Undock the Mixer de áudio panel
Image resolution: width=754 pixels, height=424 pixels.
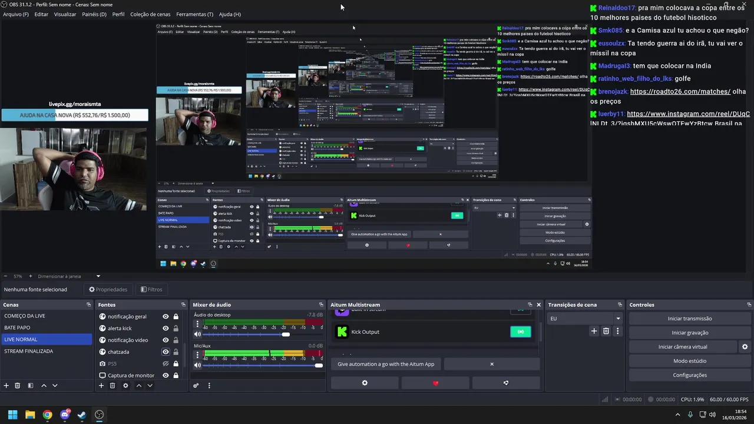[321, 304]
